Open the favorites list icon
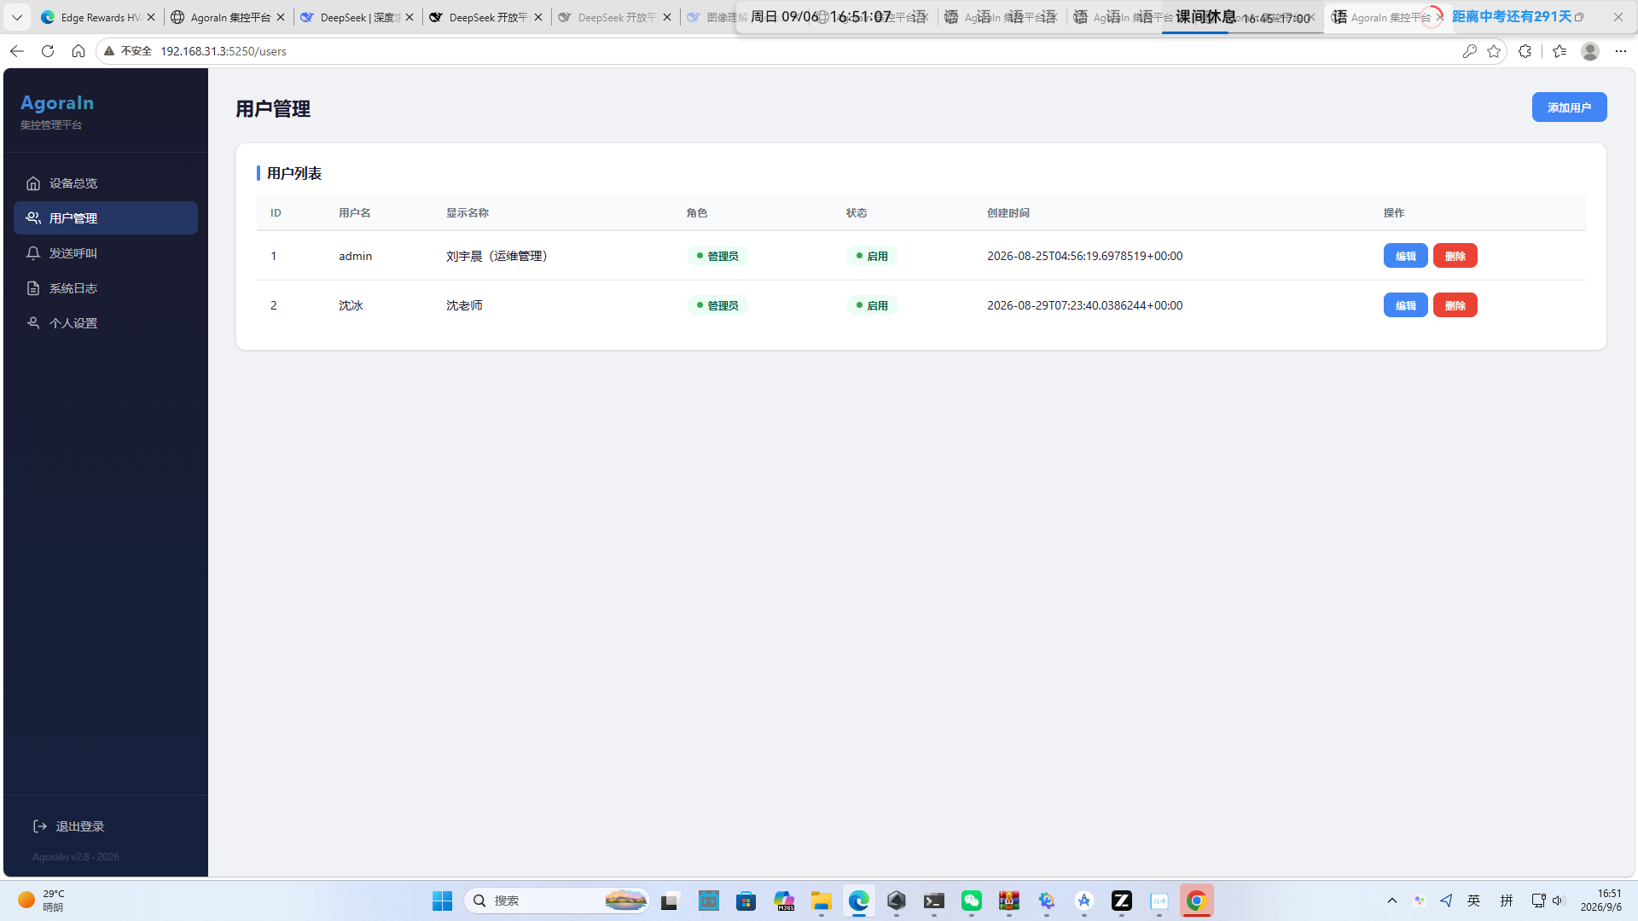 [x=1560, y=51]
